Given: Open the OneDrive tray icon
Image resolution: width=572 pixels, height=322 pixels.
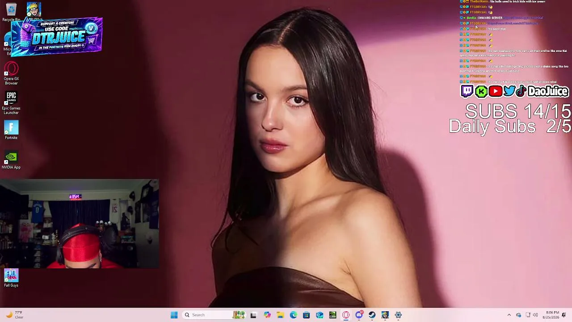Looking at the screenshot, I should coord(518,315).
